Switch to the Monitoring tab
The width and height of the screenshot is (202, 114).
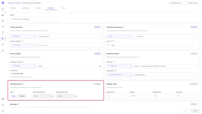coord(26,8)
